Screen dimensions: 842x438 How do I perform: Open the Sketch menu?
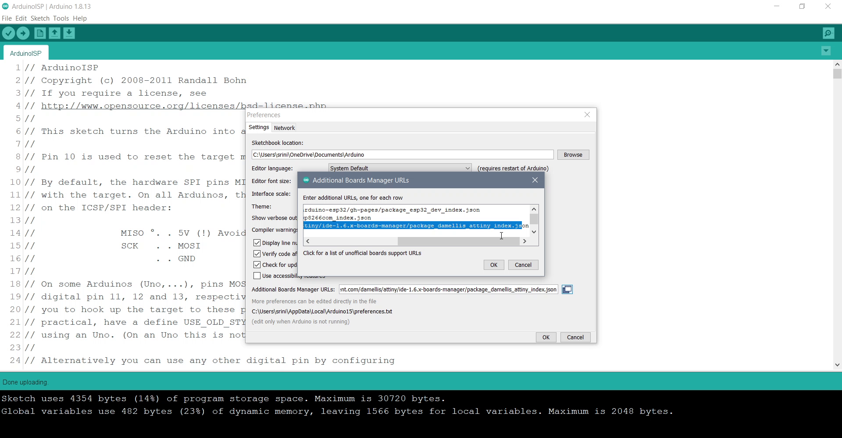click(40, 18)
